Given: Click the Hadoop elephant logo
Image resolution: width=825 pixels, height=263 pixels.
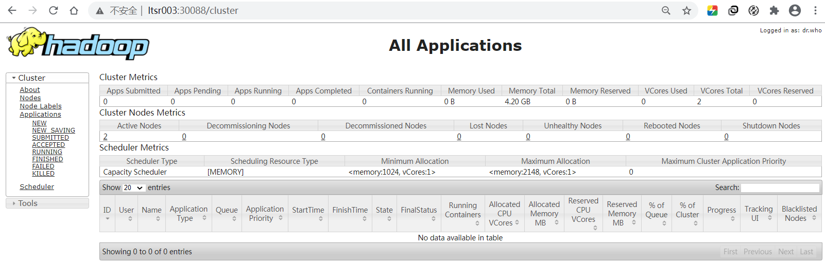Looking at the screenshot, I should tap(78, 44).
